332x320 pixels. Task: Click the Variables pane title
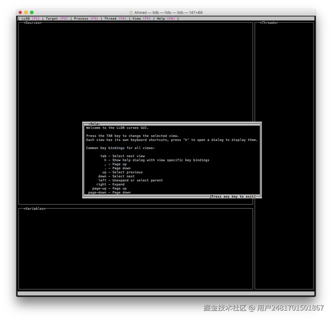[35, 209]
